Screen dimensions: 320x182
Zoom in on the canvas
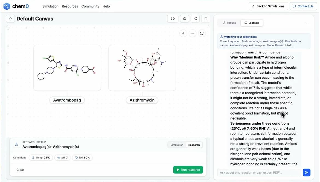pyautogui.click(x=183, y=33)
